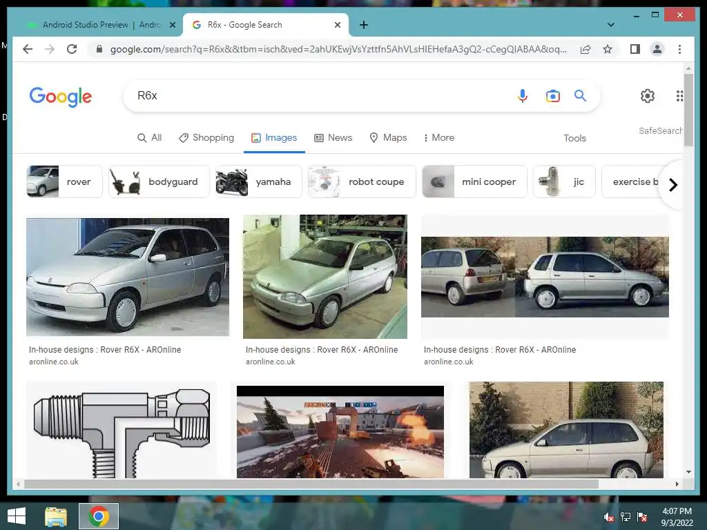Click in the R6x search box
The height and width of the screenshot is (530, 707).
pyautogui.click(x=316, y=95)
